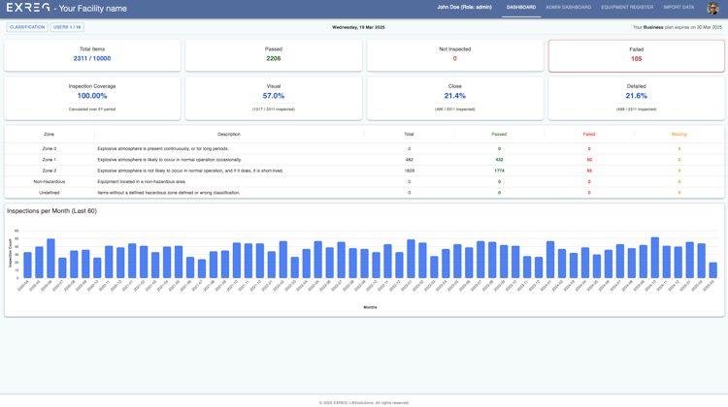Viewport: 728px width, 407px height.
Task: Switch to the Dashboard tab
Action: (x=521, y=8)
